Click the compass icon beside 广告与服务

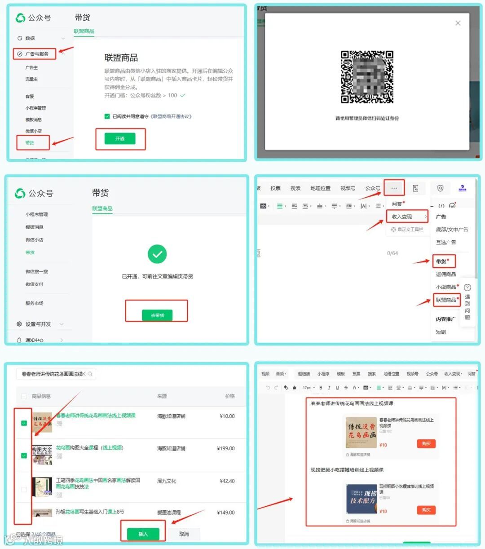click(20, 54)
